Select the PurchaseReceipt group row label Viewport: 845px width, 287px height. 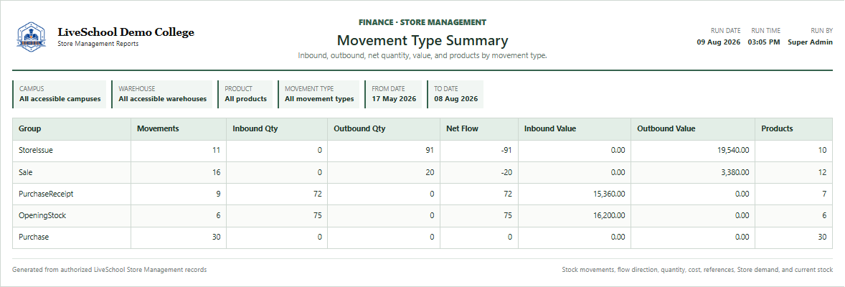(x=46, y=194)
